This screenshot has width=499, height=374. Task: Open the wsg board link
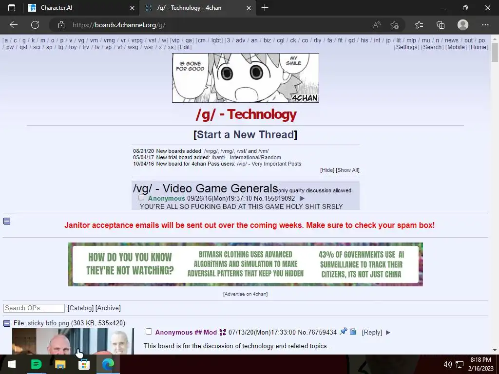133,47
